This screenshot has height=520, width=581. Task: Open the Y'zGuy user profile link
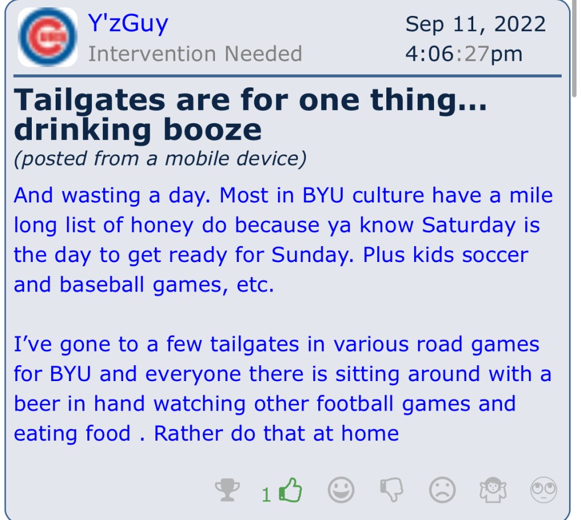(x=128, y=24)
